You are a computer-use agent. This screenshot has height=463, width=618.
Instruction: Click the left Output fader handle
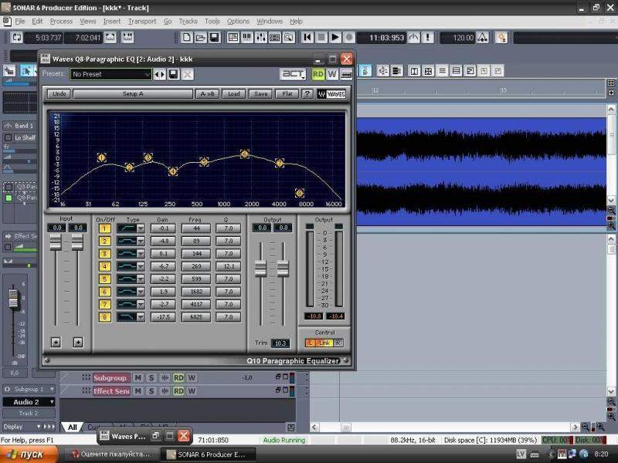point(261,268)
